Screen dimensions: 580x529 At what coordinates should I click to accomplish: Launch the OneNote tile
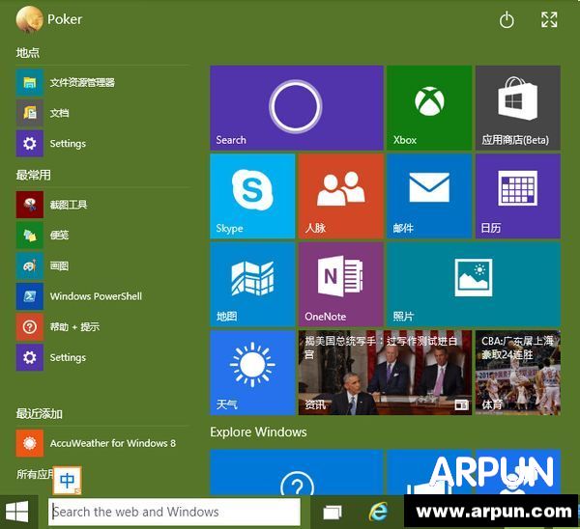pos(340,285)
